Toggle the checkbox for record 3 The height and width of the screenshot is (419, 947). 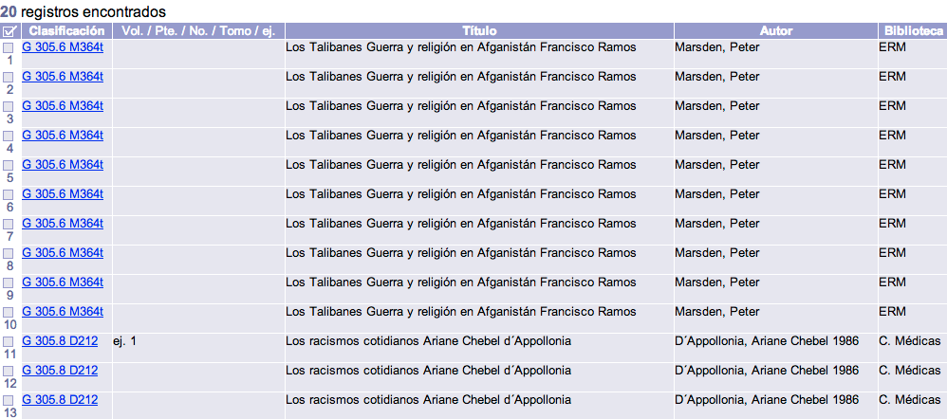8,107
